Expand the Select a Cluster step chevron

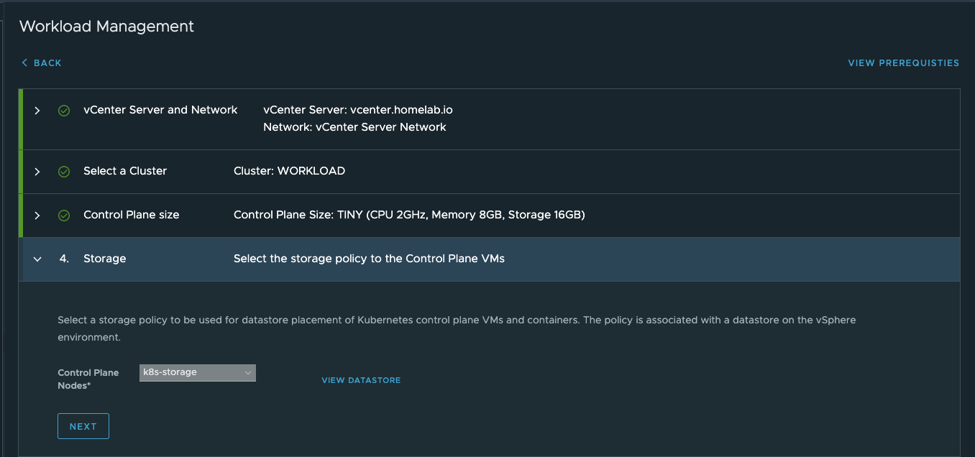click(37, 172)
